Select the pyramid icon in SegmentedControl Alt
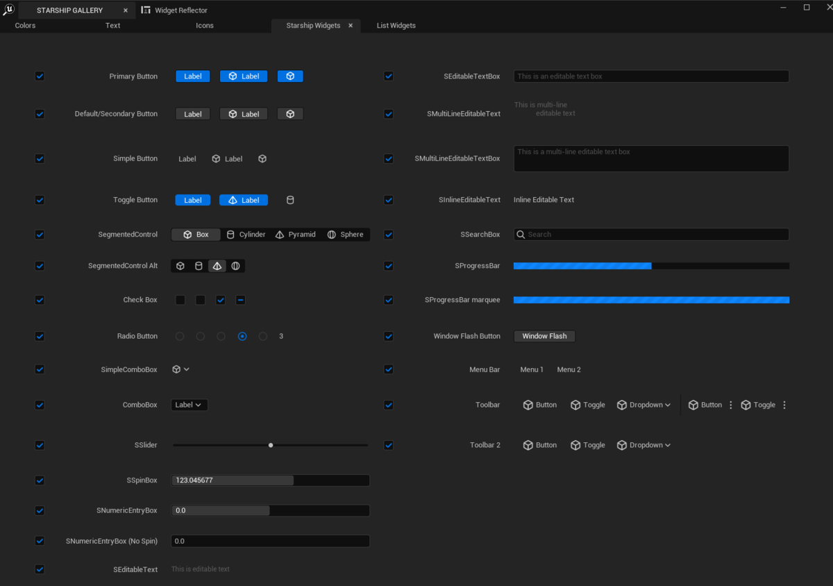 pyautogui.click(x=217, y=266)
